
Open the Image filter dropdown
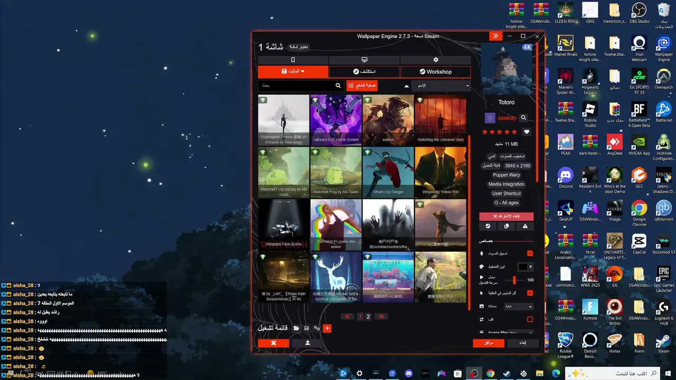tap(521, 332)
